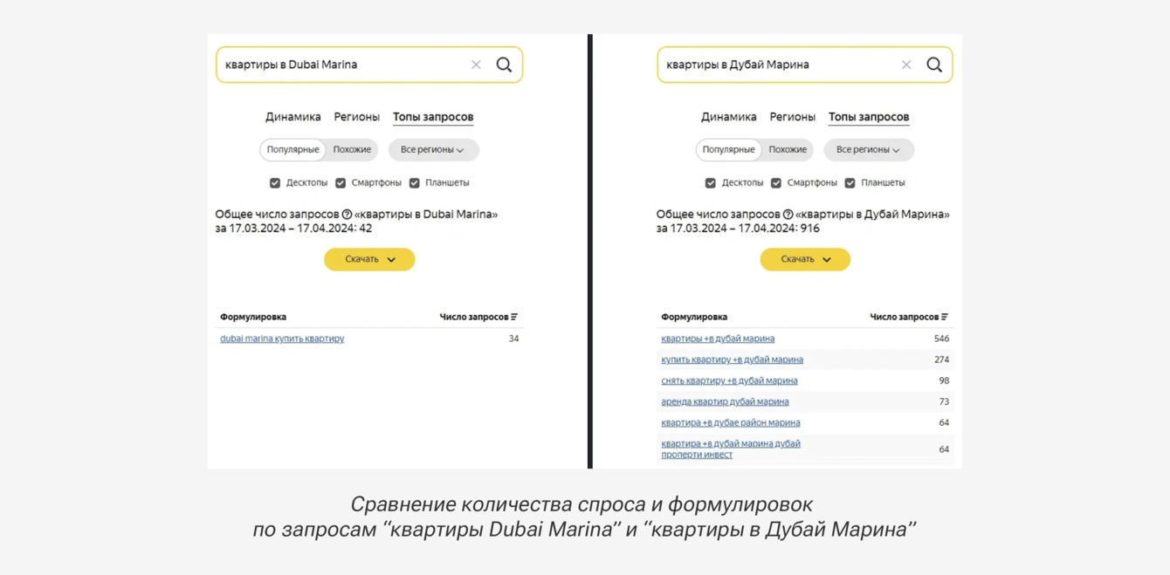The width and height of the screenshot is (1170, 575).
Task: Clear the right search field with X
Action: click(x=906, y=65)
